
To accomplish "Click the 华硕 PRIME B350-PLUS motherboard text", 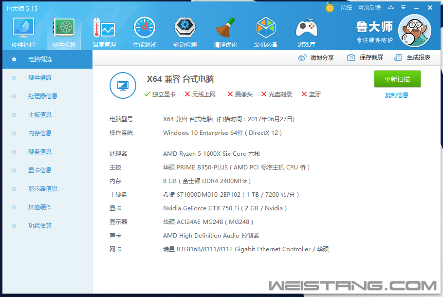I will pos(236,167).
